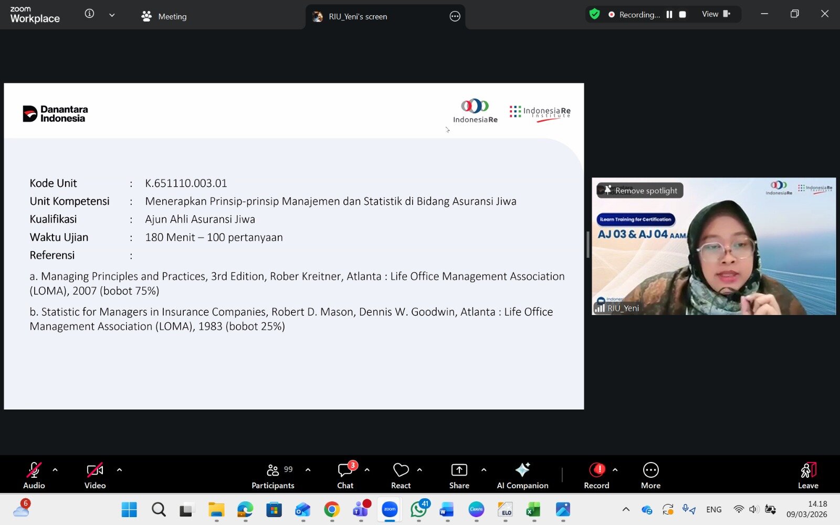This screenshot has width=840, height=525.
Task: Click the Record button in toolbar
Action: (597, 475)
